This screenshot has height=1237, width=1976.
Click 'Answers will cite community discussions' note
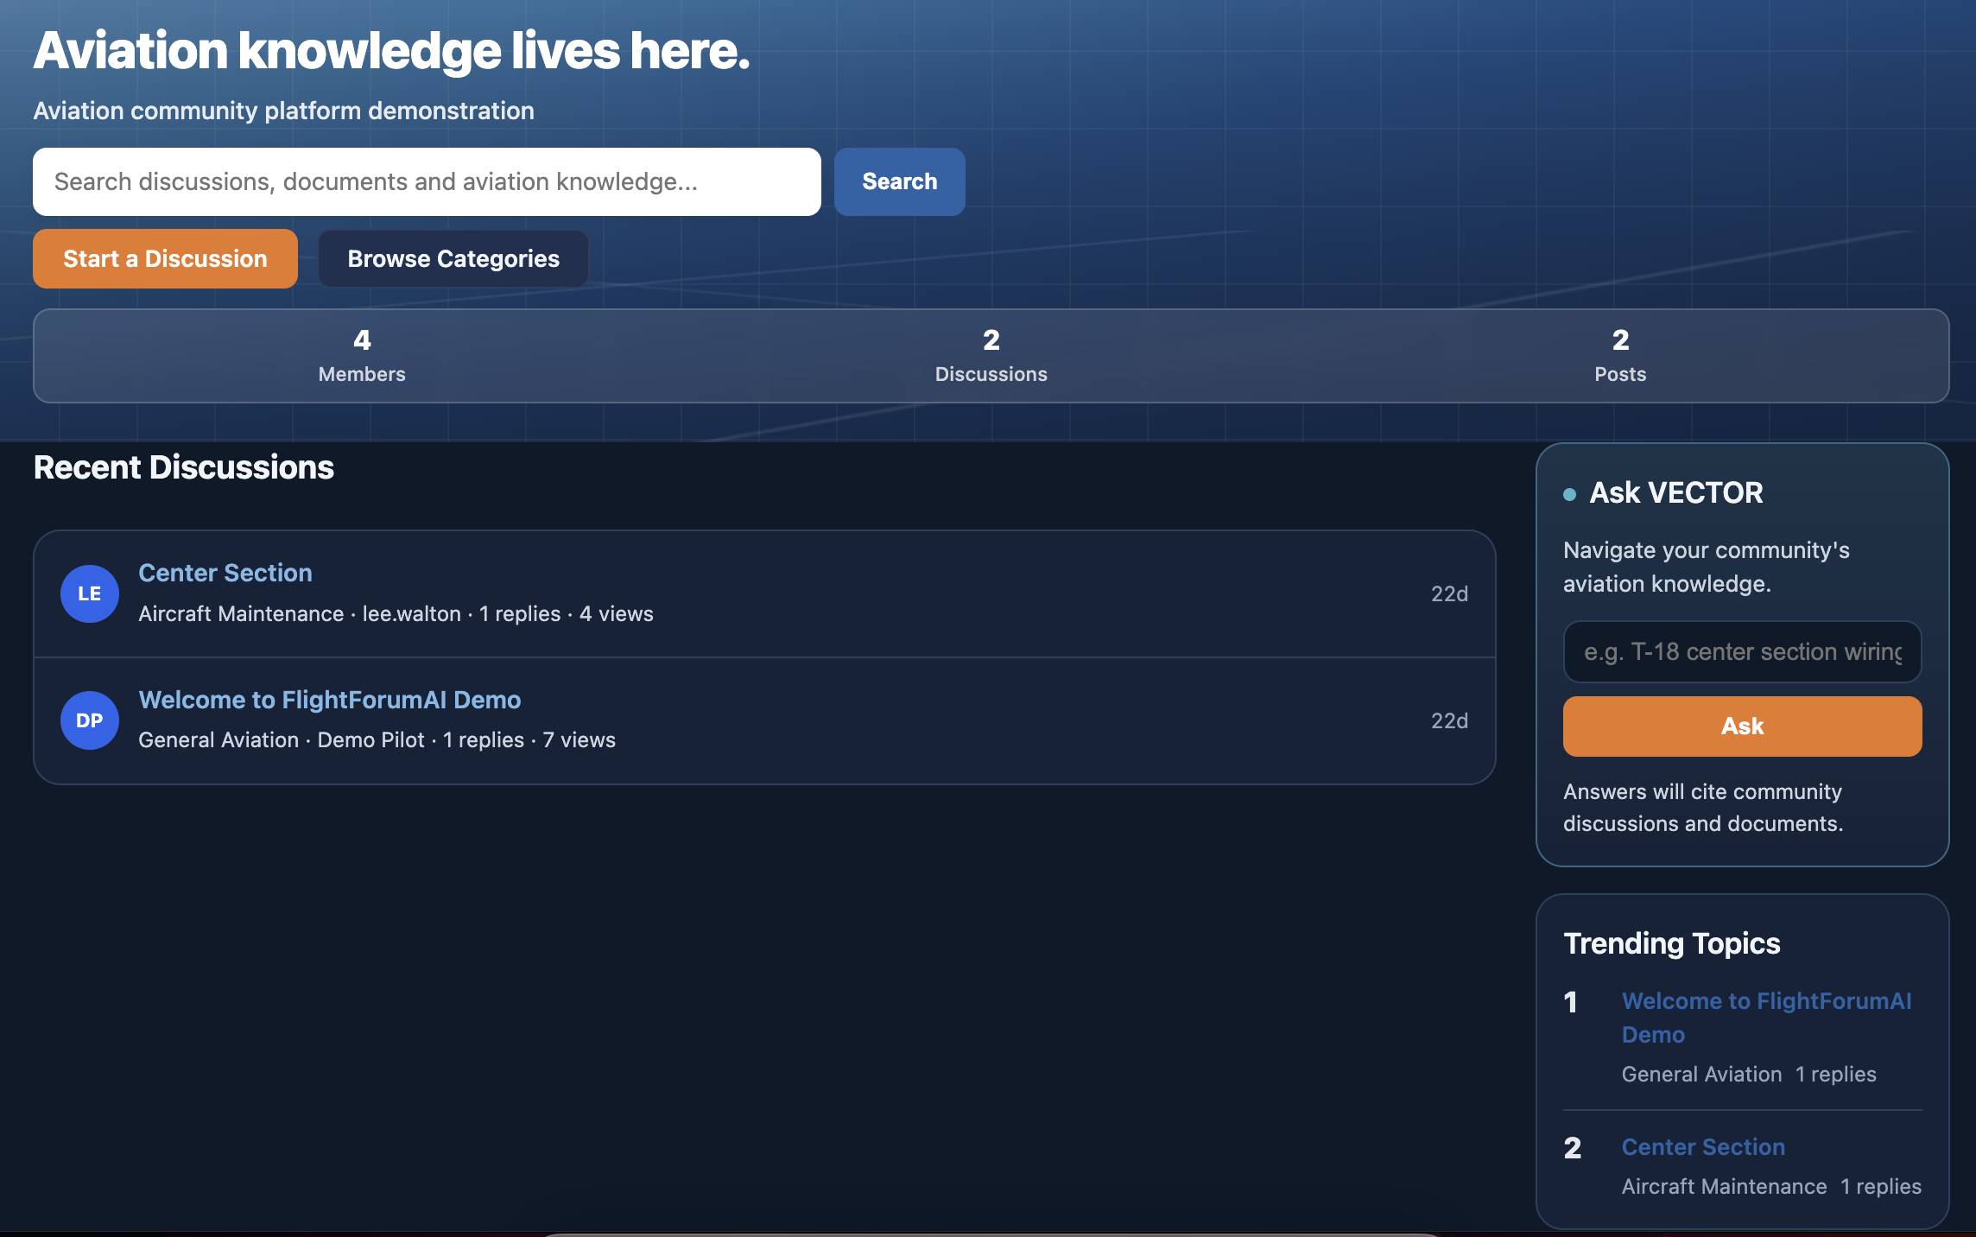(1703, 808)
